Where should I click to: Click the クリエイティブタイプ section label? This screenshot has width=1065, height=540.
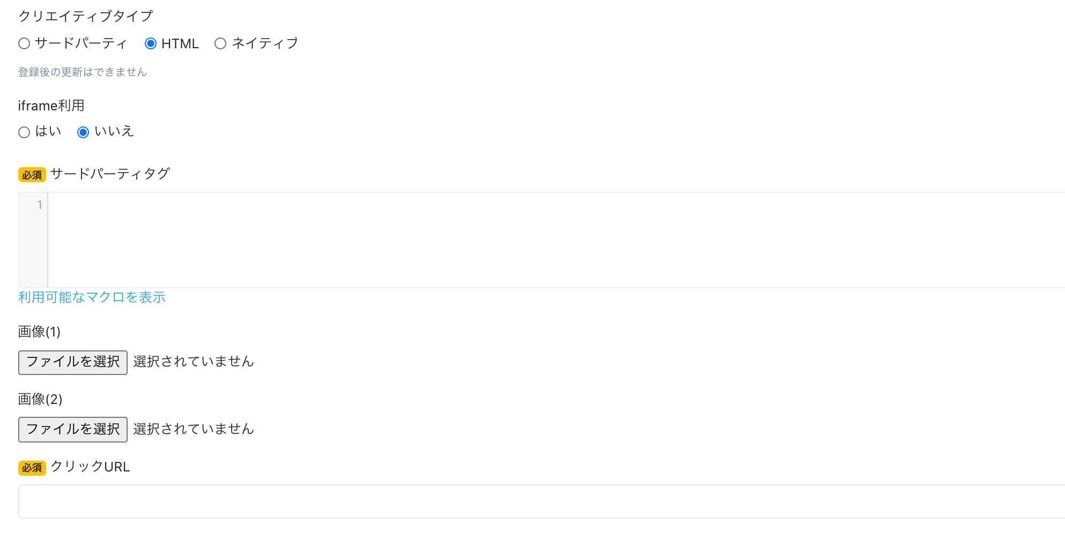click(85, 16)
